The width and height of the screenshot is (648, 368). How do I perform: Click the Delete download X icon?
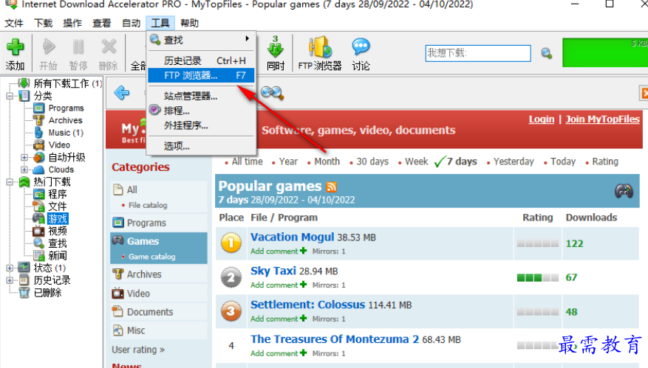click(x=109, y=47)
